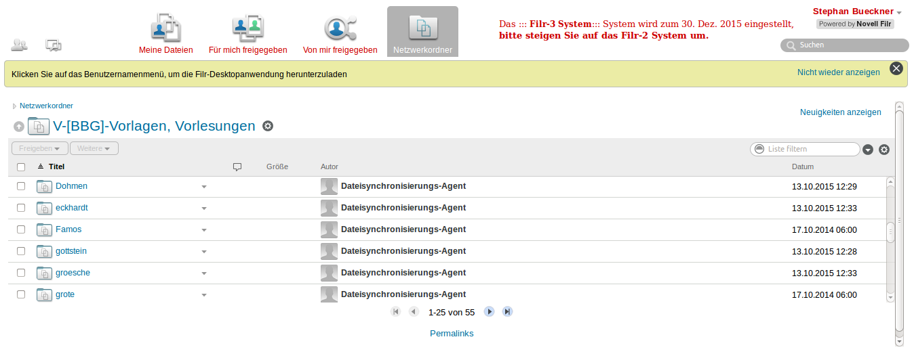Select all entries with header checkbox
Viewport: 914px width, 356px height.
(21, 166)
